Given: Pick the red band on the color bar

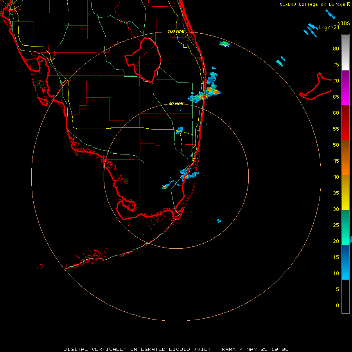Looking at the screenshot, I should [x=345, y=122].
